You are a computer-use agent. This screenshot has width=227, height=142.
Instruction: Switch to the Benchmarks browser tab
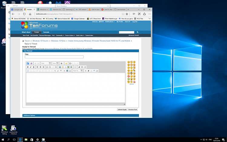click(x=120, y=10)
